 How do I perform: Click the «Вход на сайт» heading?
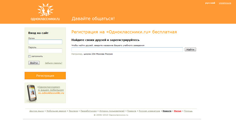pos(38,33)
